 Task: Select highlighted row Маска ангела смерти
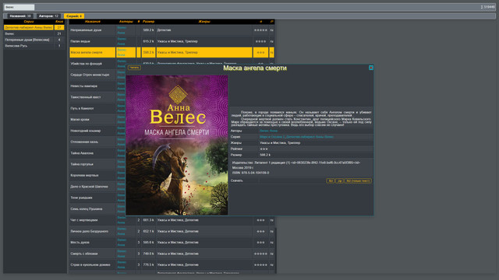pos(93,52)
